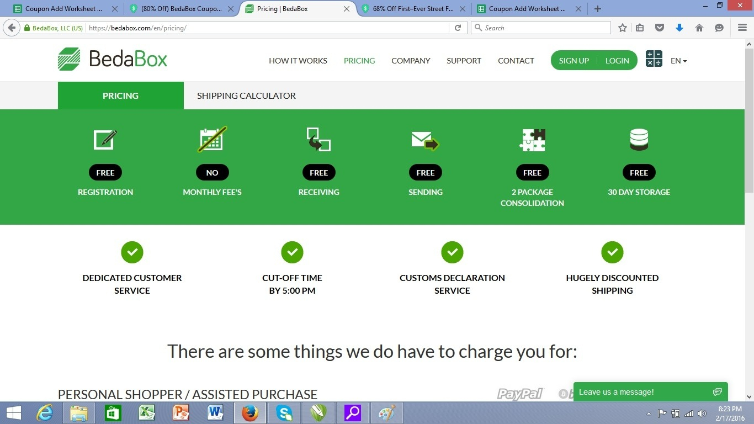The image size is (754, 424).
Task: Open Skype from the taskbar
Action: (x=284, y=413)
